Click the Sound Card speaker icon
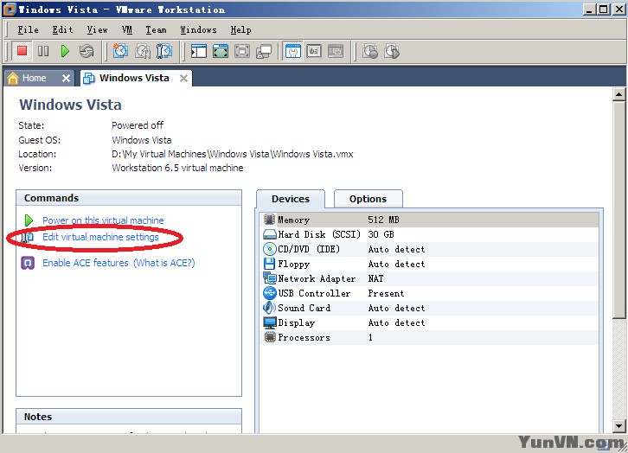Image resolution: width=628 pixels, height=453 pixels. 270,308
